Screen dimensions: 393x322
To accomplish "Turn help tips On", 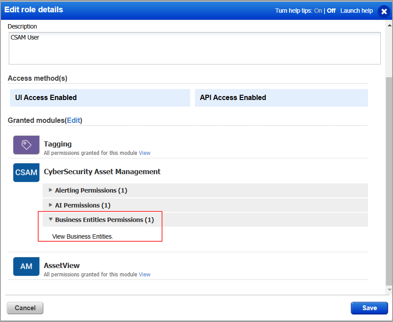I will (318, 11).
